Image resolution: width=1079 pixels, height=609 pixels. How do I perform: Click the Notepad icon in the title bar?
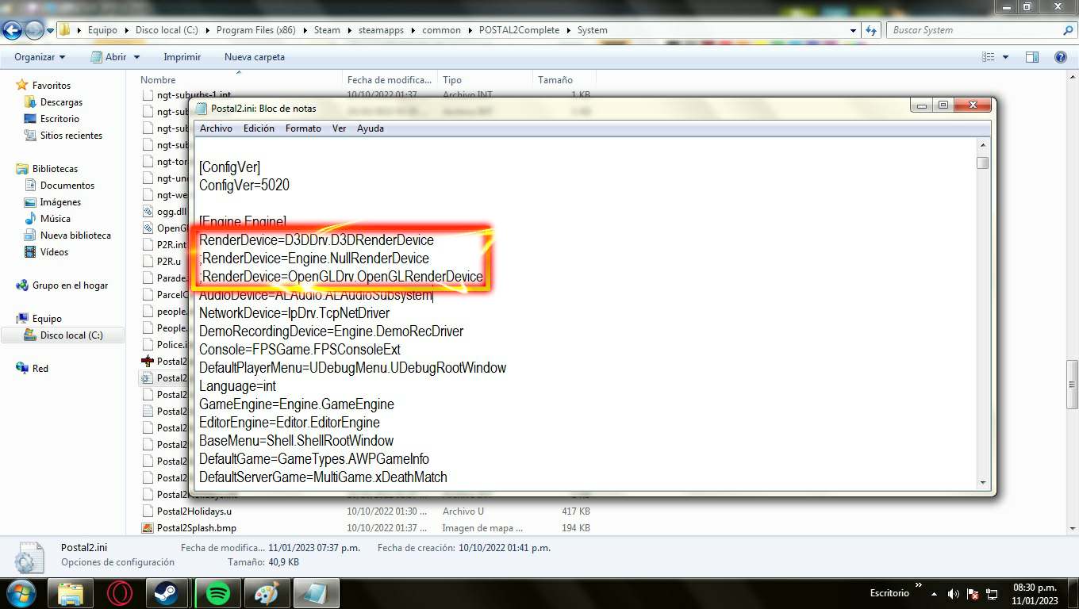point(202,109)
